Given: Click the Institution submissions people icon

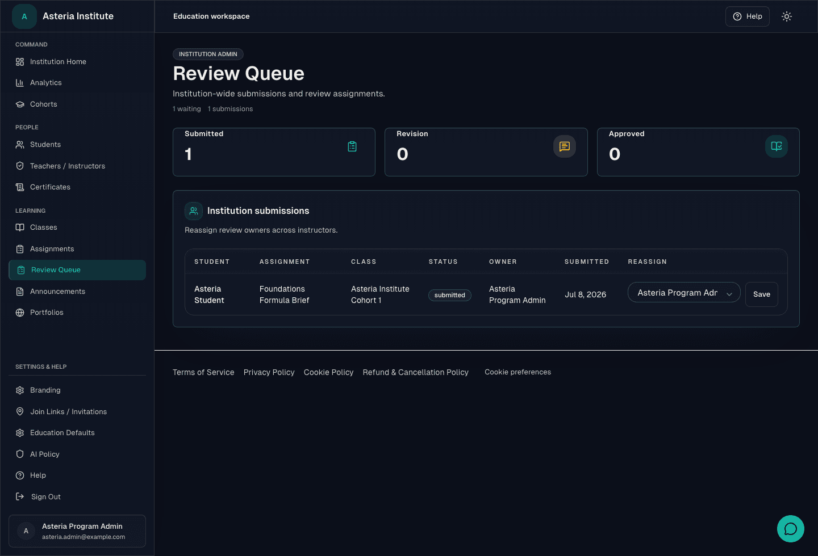Looking at the screenshot, I should coord(194,211).
